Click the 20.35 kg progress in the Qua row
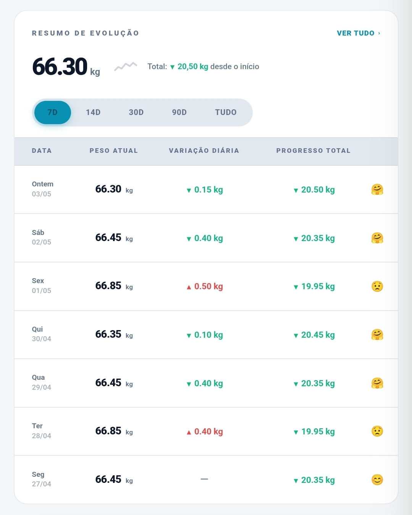 [314, 383]
